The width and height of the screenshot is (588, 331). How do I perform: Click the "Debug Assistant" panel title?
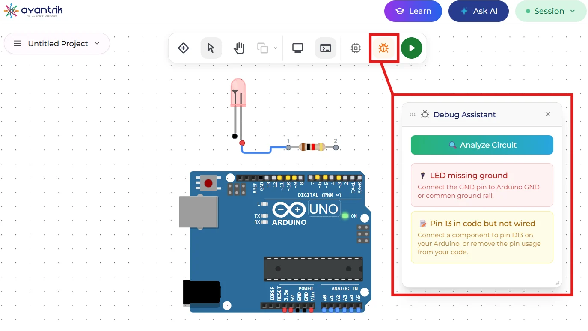click(x=464, y=115)
